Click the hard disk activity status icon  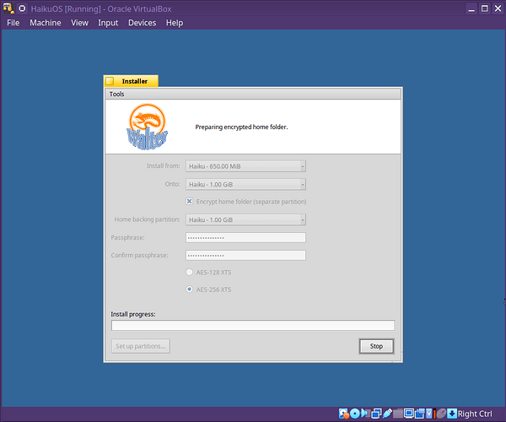pyautogui.click(x=344, y=414)
